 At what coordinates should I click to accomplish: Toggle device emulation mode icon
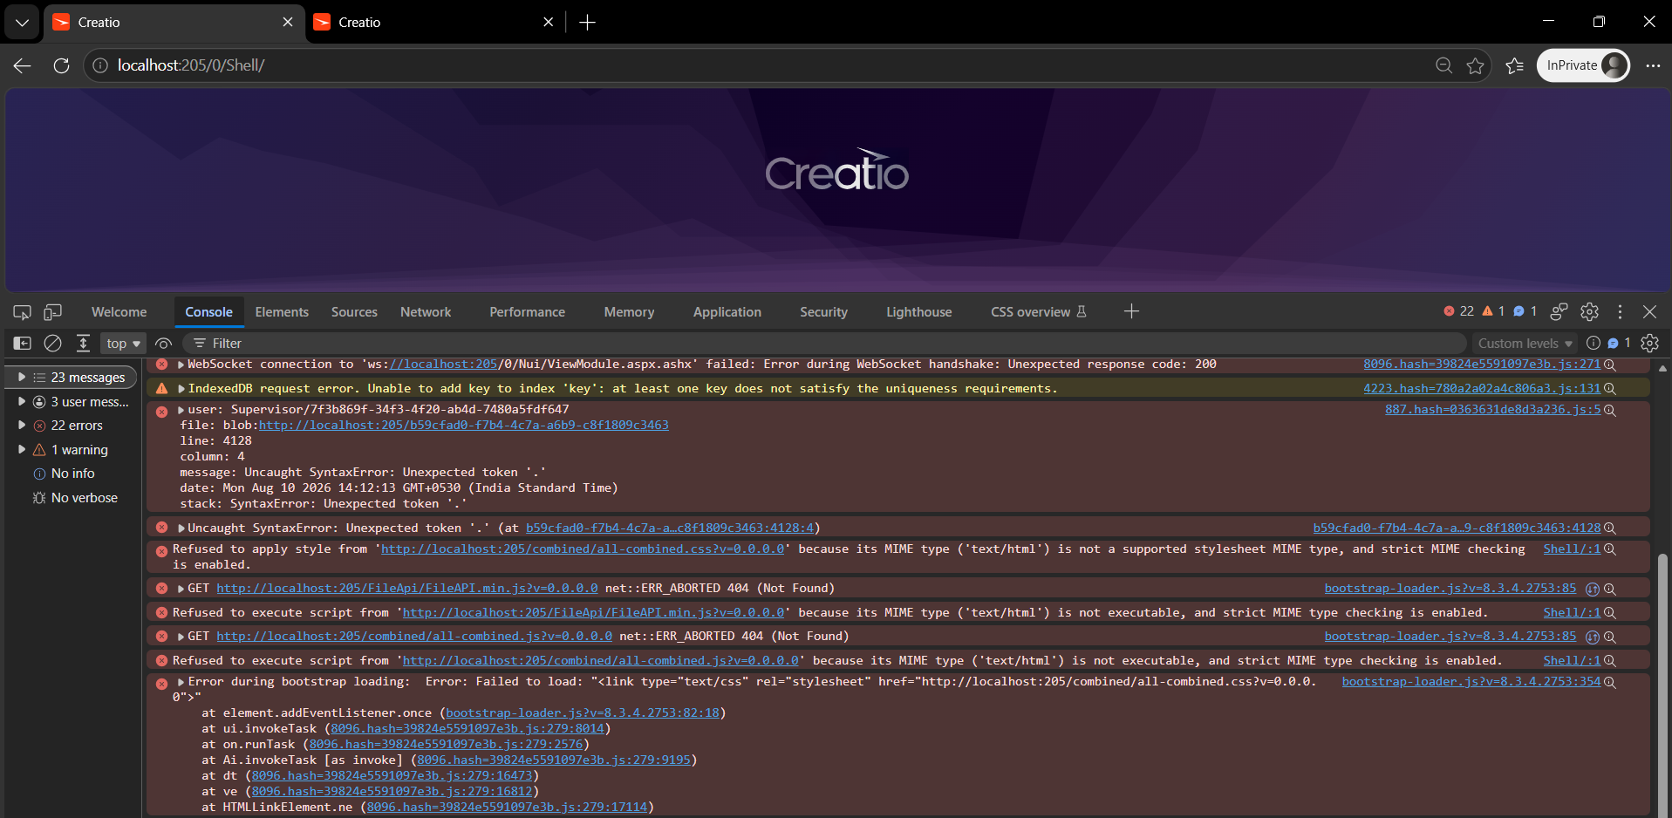click(53, 312)
